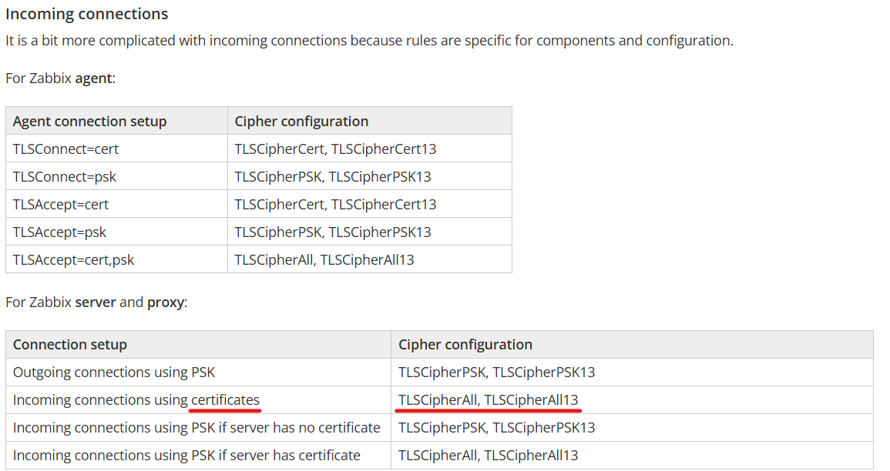Click 'TLSCipherCert, TLSCipherCert13' in first row
Screen dimensions: 890x471
[x=335, y=149]
